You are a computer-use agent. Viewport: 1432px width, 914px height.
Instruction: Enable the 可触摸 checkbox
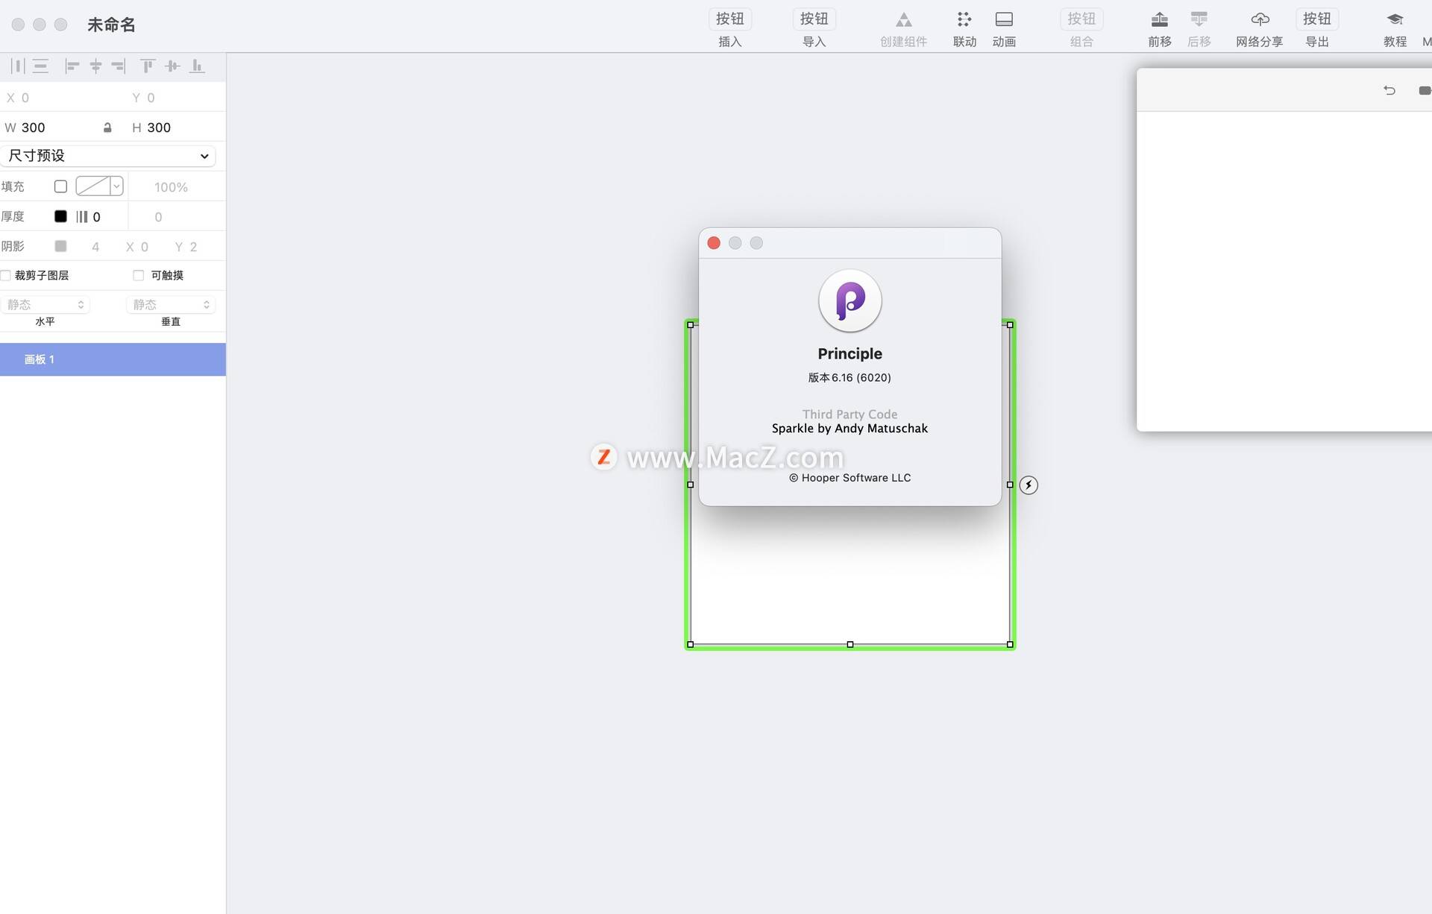138,275
